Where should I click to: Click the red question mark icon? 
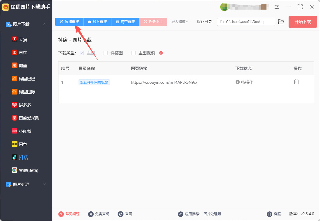[61, 214]
